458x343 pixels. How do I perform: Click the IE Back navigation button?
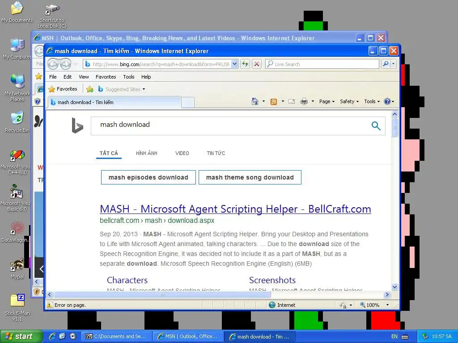[53, 64]
